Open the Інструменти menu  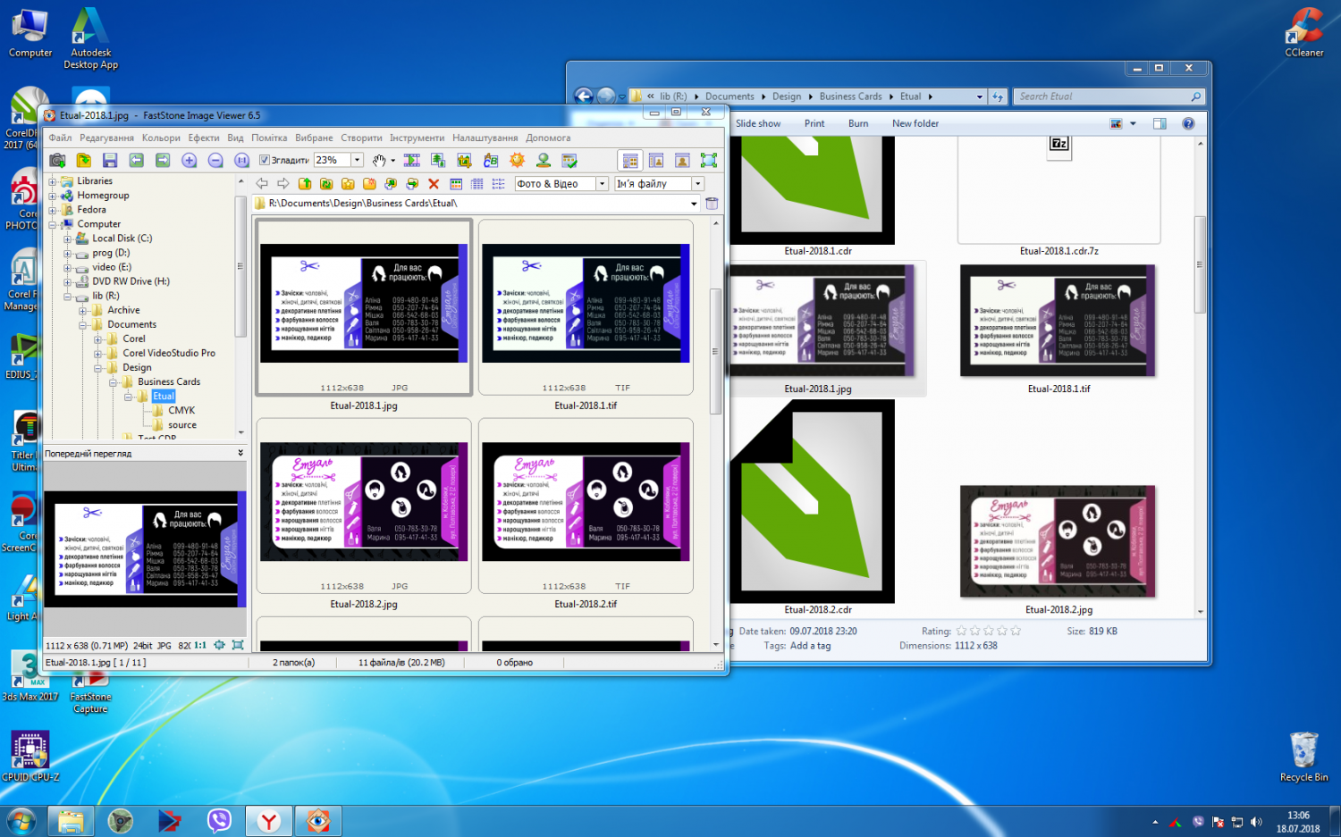(x=417, y=138)
